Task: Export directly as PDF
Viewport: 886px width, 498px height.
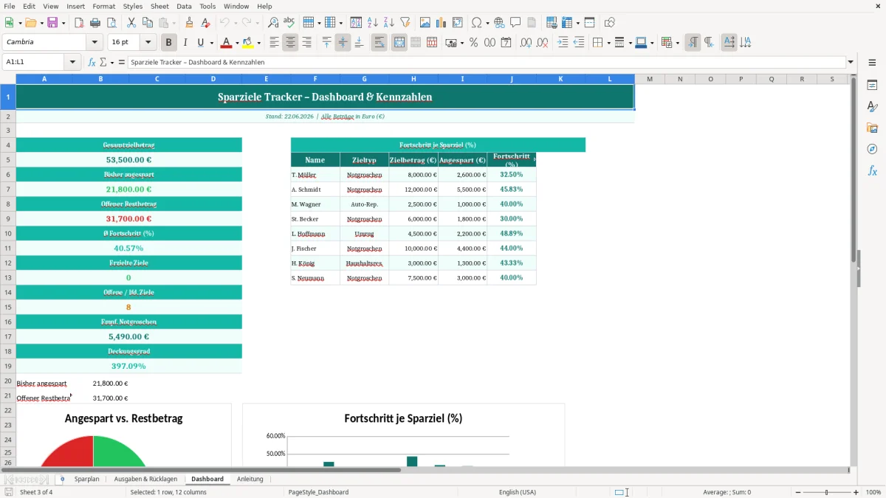Action: tap(79, 23)
